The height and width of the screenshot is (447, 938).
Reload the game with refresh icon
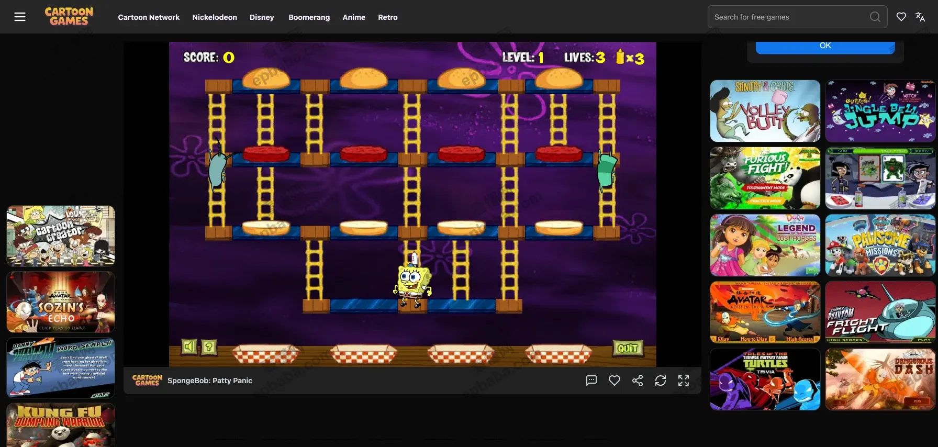click(x=661, y=381)
